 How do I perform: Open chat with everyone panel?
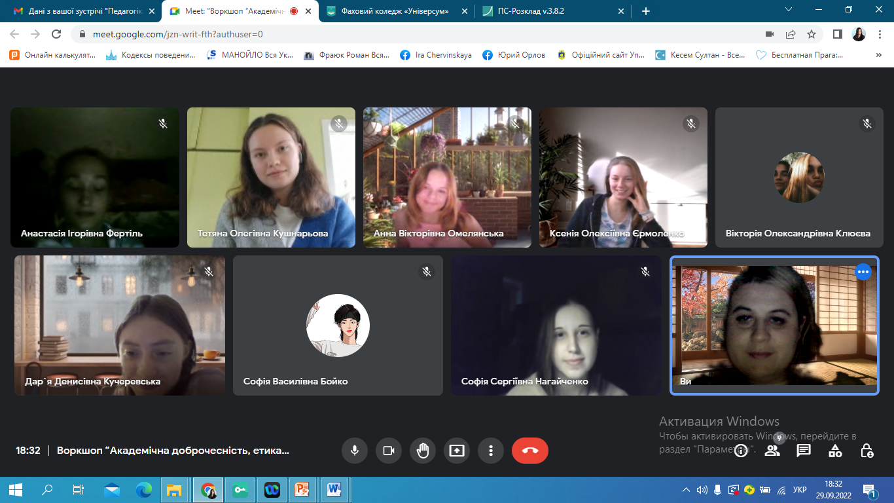tap(804, 451)
